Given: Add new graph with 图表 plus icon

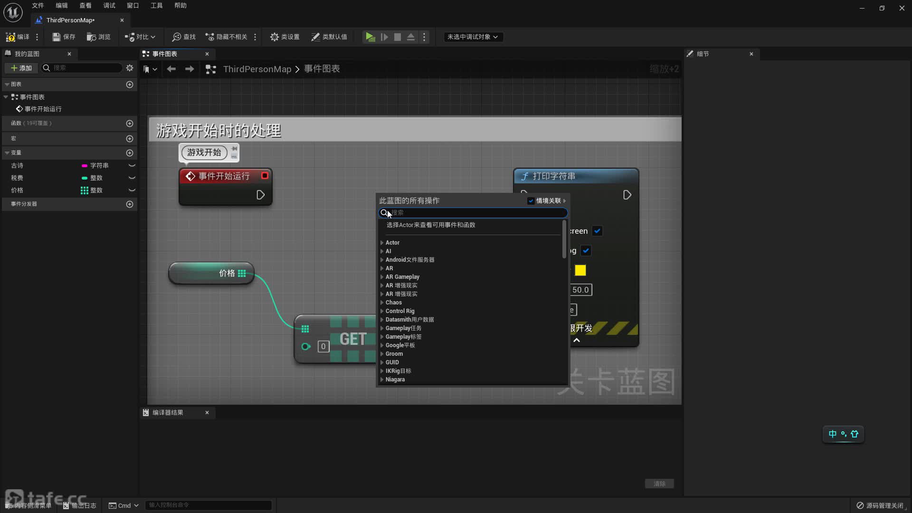Looking at the screenshot, I should tap(130, 84).
